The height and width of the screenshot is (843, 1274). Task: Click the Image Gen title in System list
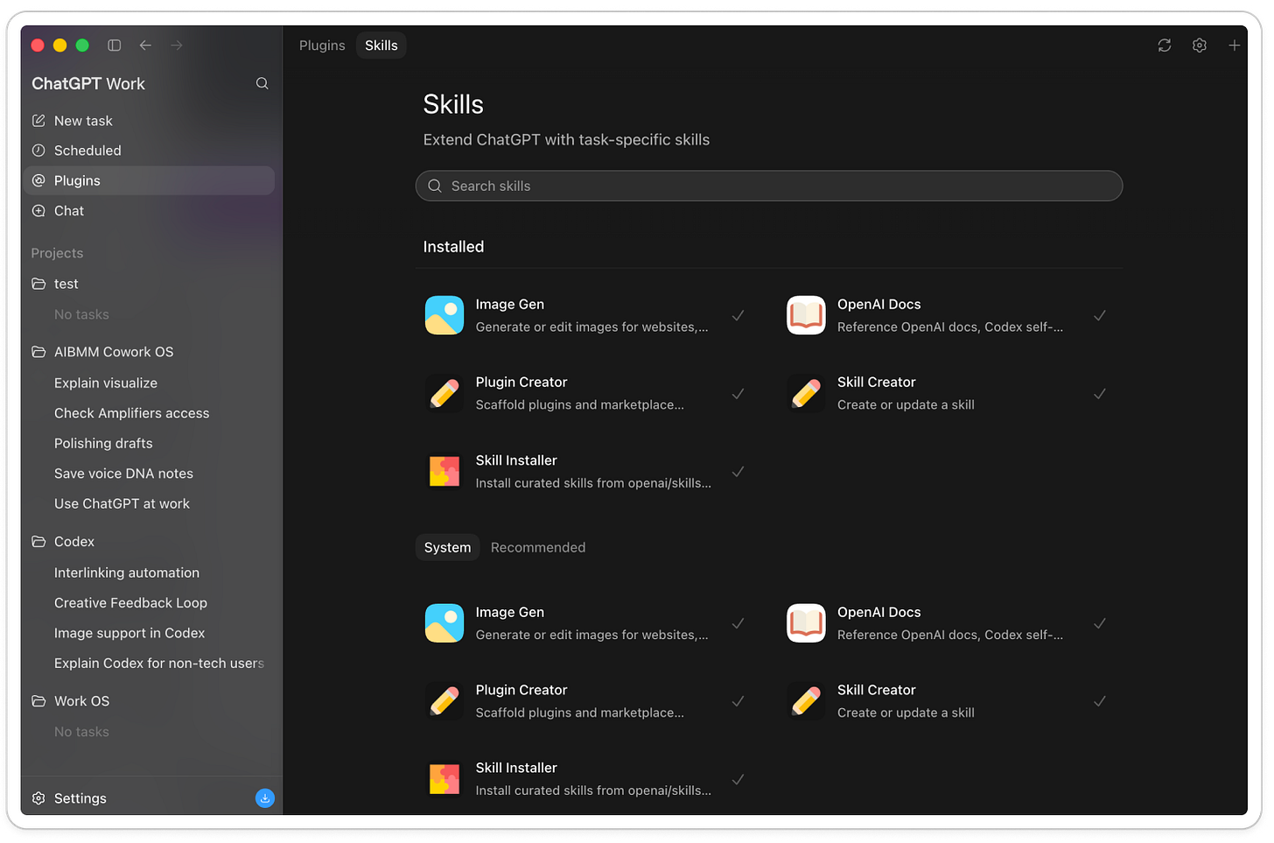click(509, 612)
